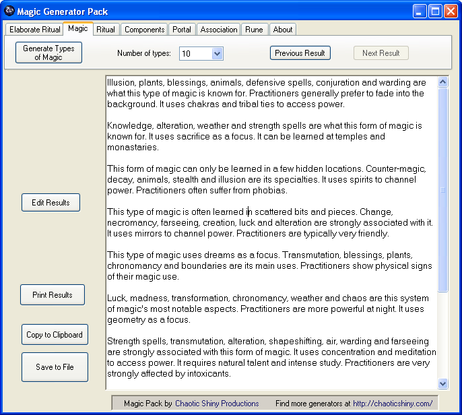462x415 pixels.
Task: Click the scrollbar down arrow
Action: 443,383
